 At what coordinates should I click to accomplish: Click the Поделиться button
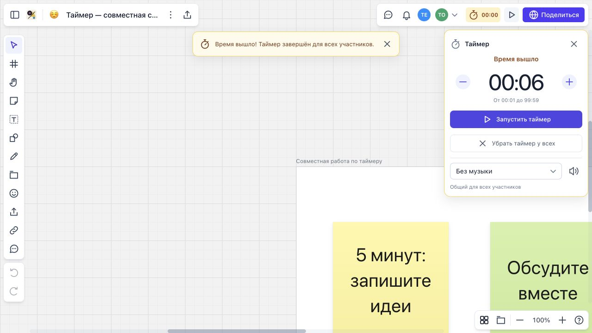tap(554, 15)
